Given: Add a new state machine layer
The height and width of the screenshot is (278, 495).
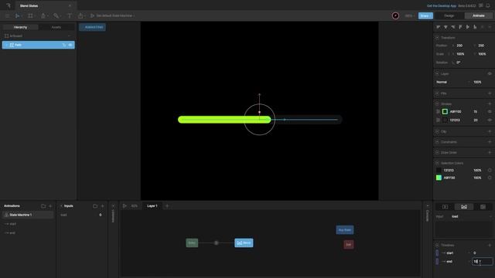Looking at the screenshot, I should [x=167, y=206].
